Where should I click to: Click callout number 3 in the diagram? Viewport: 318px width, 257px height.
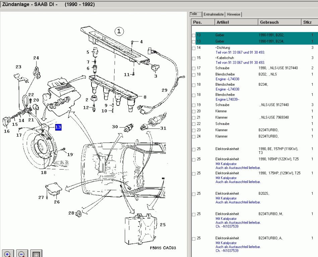pos(155,76)
